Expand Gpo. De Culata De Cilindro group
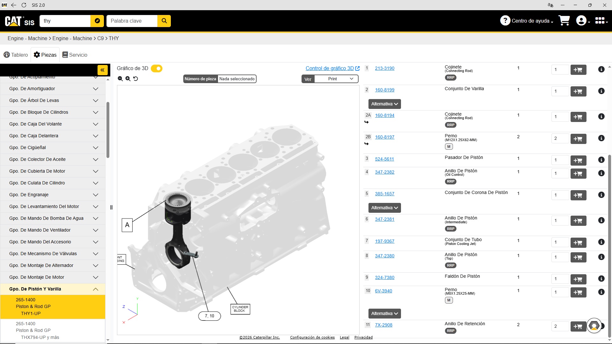The width and height of the screenshot is (612, 344). tap(53, 183)
